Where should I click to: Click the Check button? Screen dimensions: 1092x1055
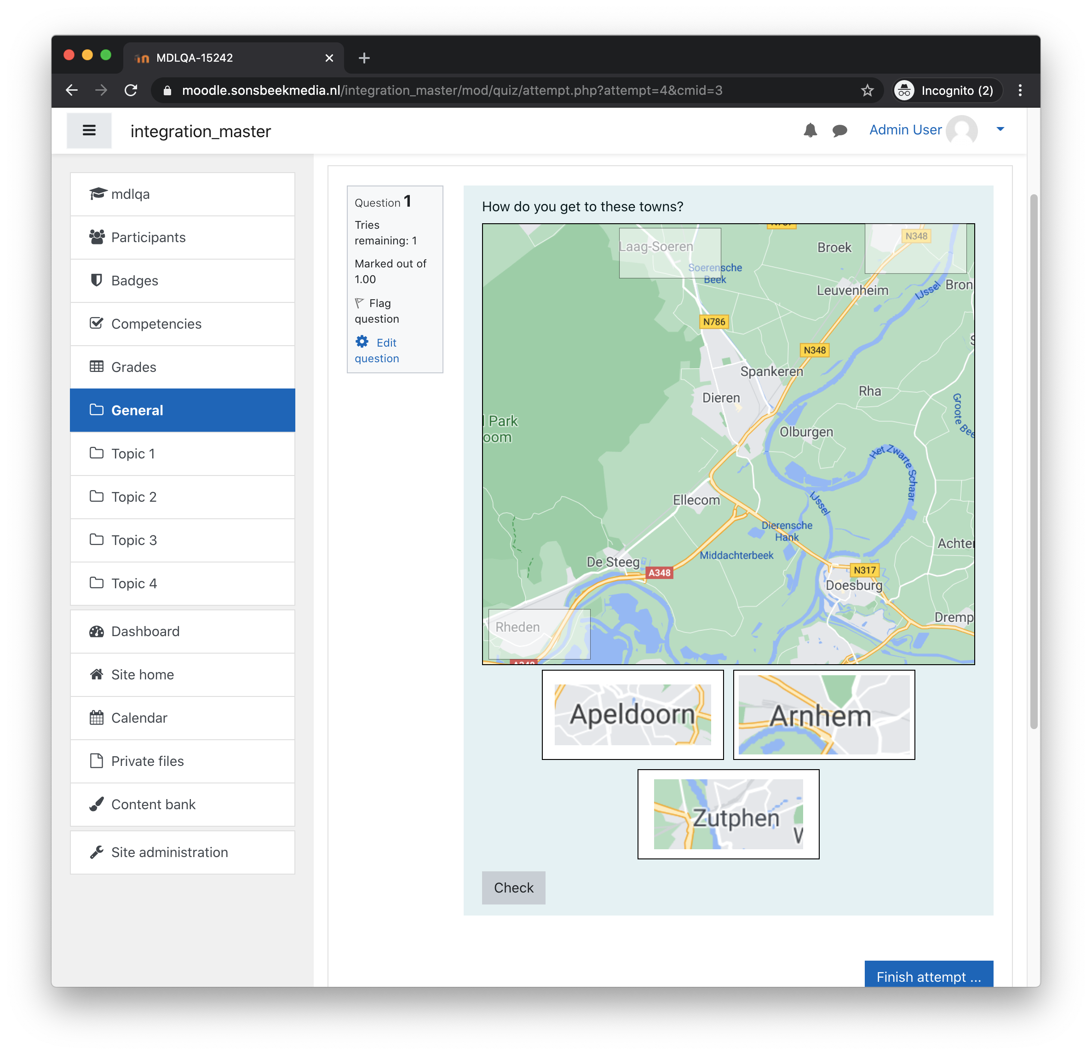point(513,888)
